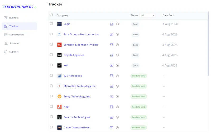Remove Angi using the X circle icon

pyautogui.click(x=117, y=107)
